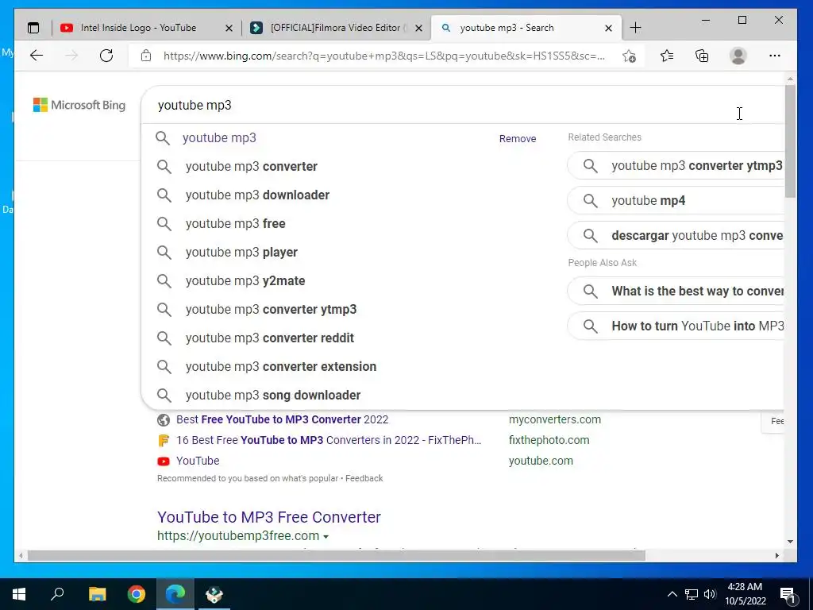Select suggestion youtube mp3 downloader
Screen dimensions: 813x610
tap(258, 195)
